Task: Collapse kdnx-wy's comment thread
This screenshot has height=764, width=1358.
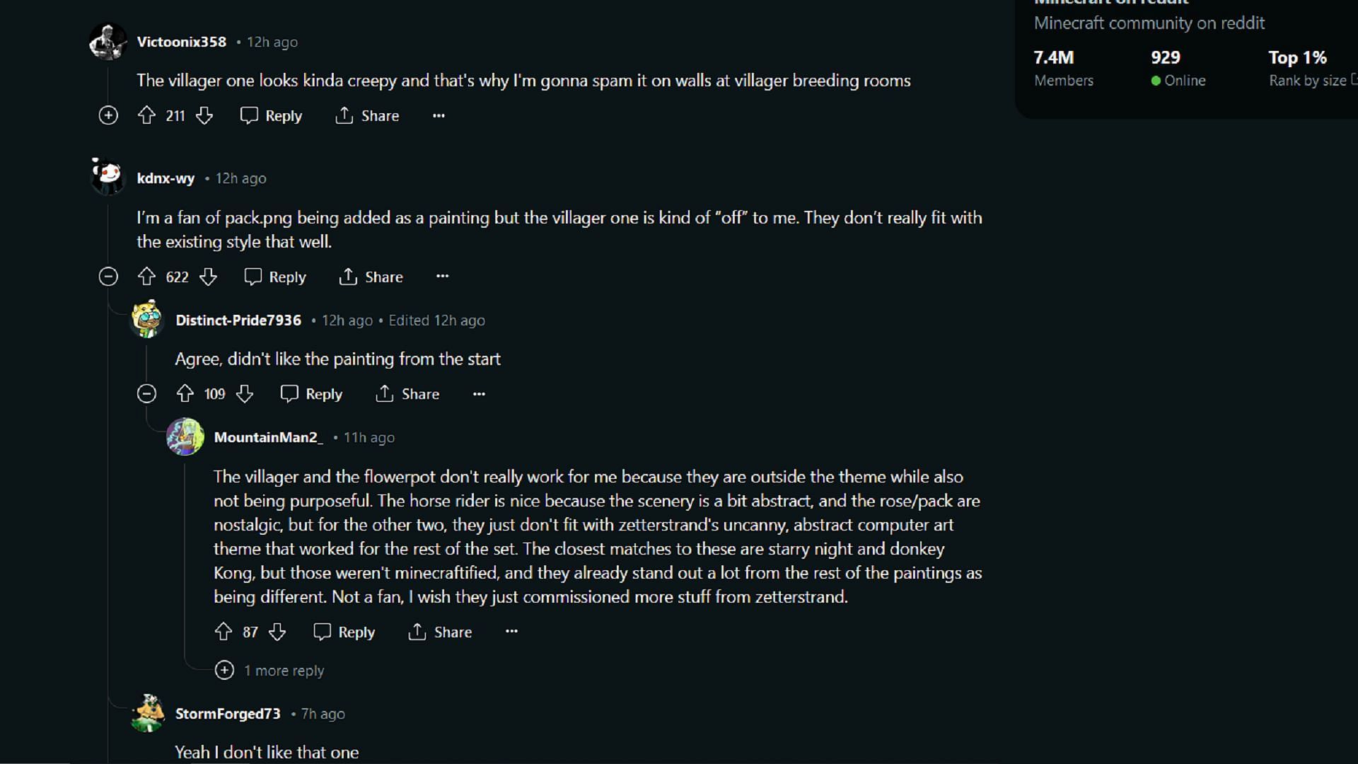Action: coord(108,277)
